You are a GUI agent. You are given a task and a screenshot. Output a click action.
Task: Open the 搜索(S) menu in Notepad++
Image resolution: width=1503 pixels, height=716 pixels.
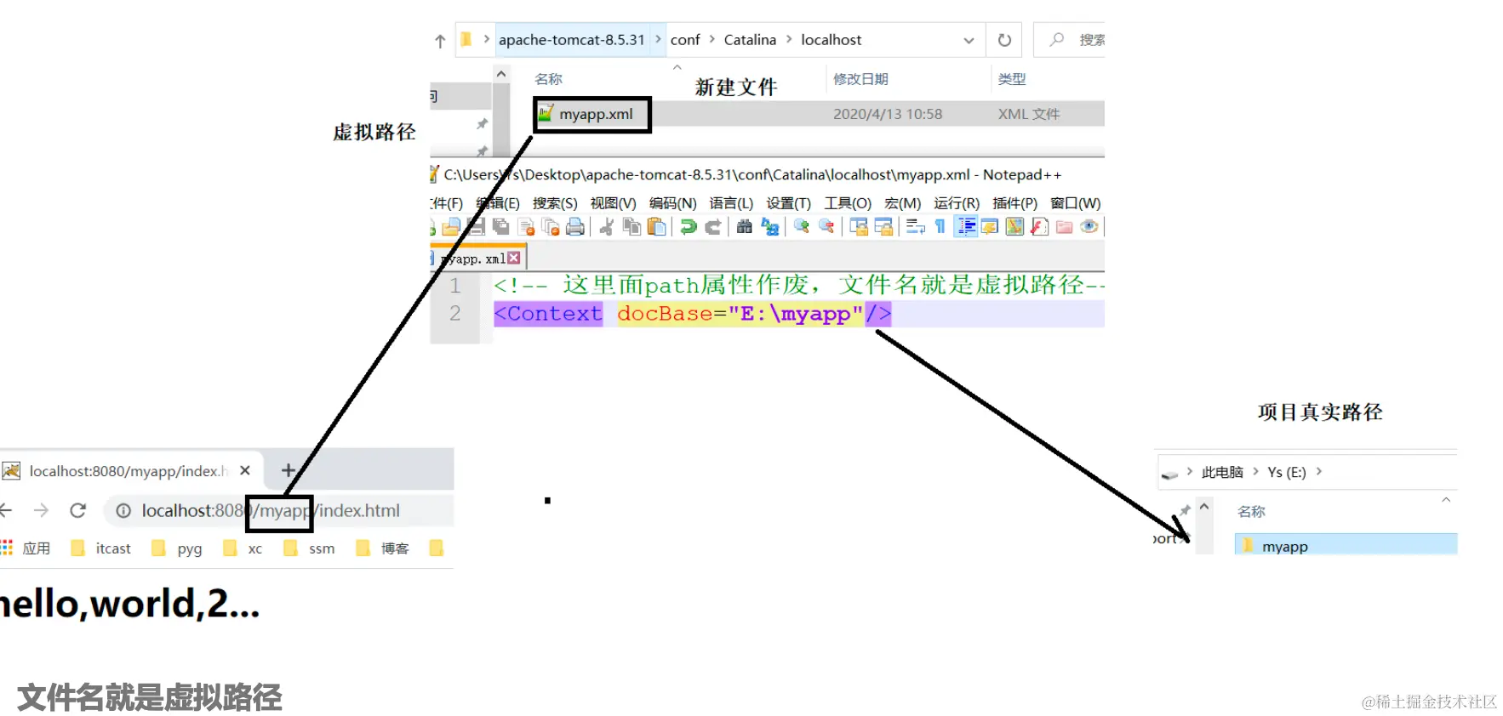click(555, 203)
